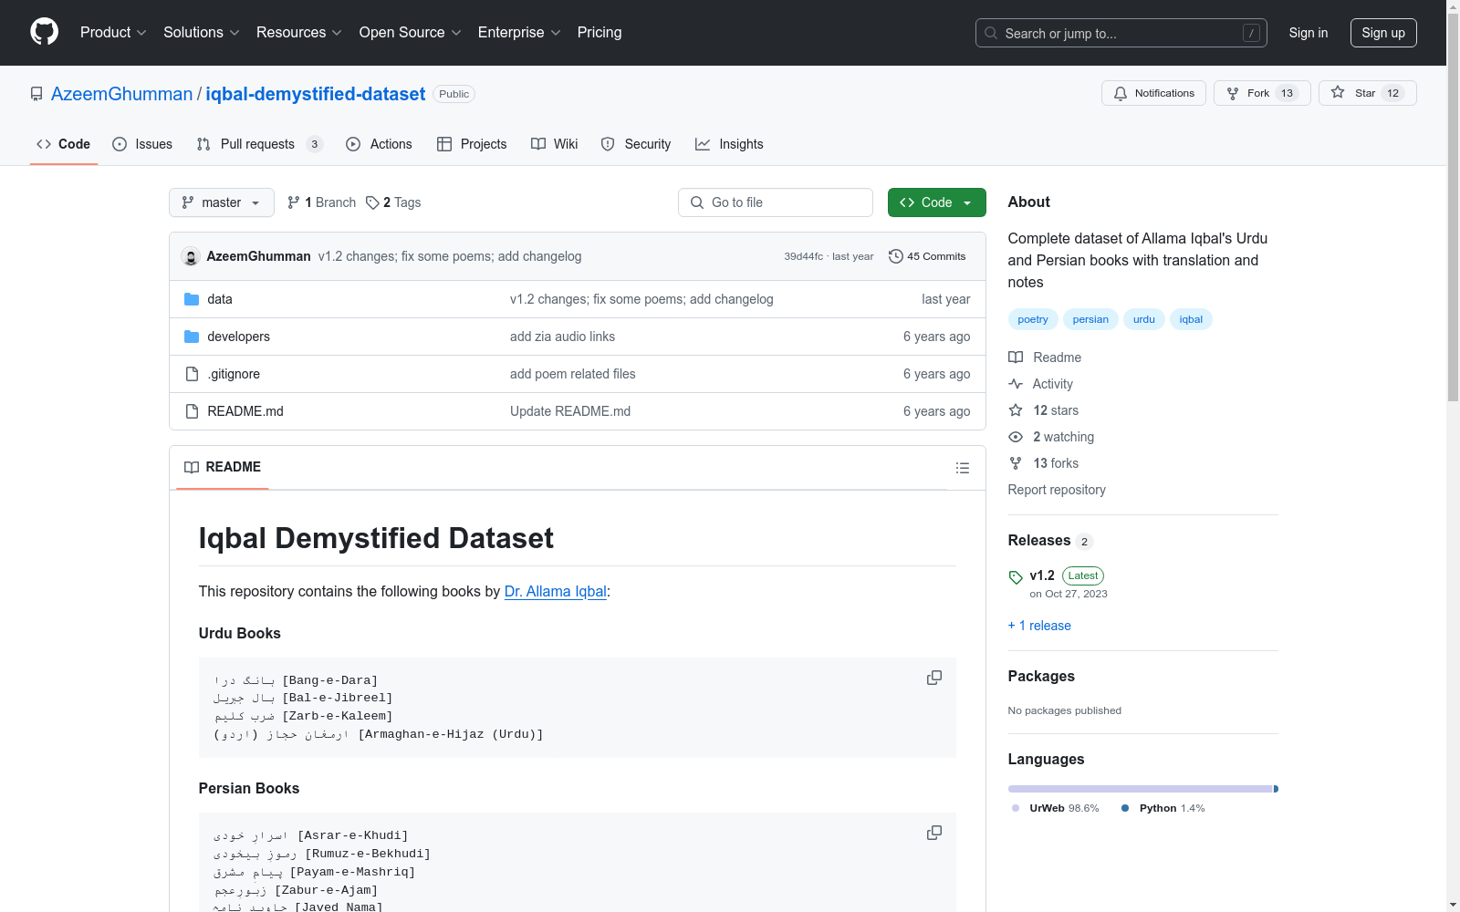
Task: Expand the Resources dropdown
Action: click(299, 32)
